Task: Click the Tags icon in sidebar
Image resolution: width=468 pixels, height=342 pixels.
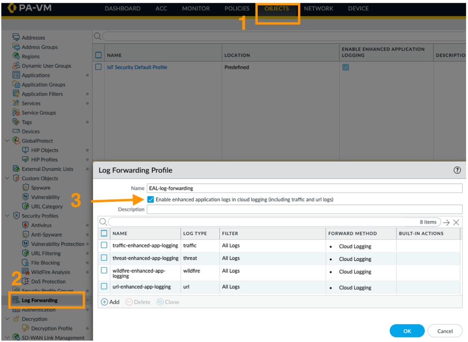Action: pos(16,122)
